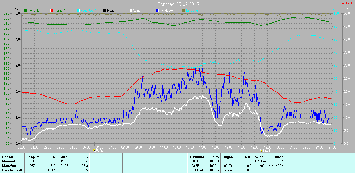Select the 'Temp. A.*' legend label

tap(61, 11)
